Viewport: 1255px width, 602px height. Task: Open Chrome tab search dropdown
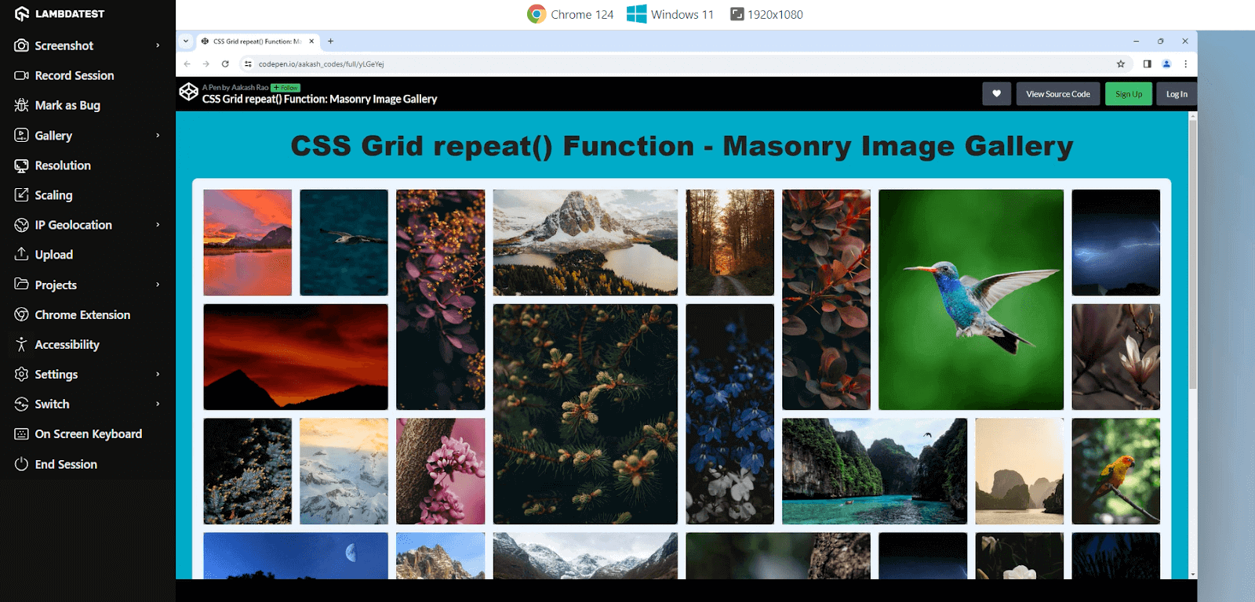186,42
